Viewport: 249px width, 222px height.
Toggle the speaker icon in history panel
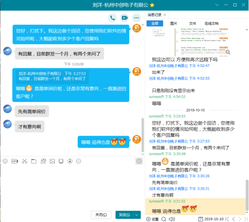(x=171, y=219)
